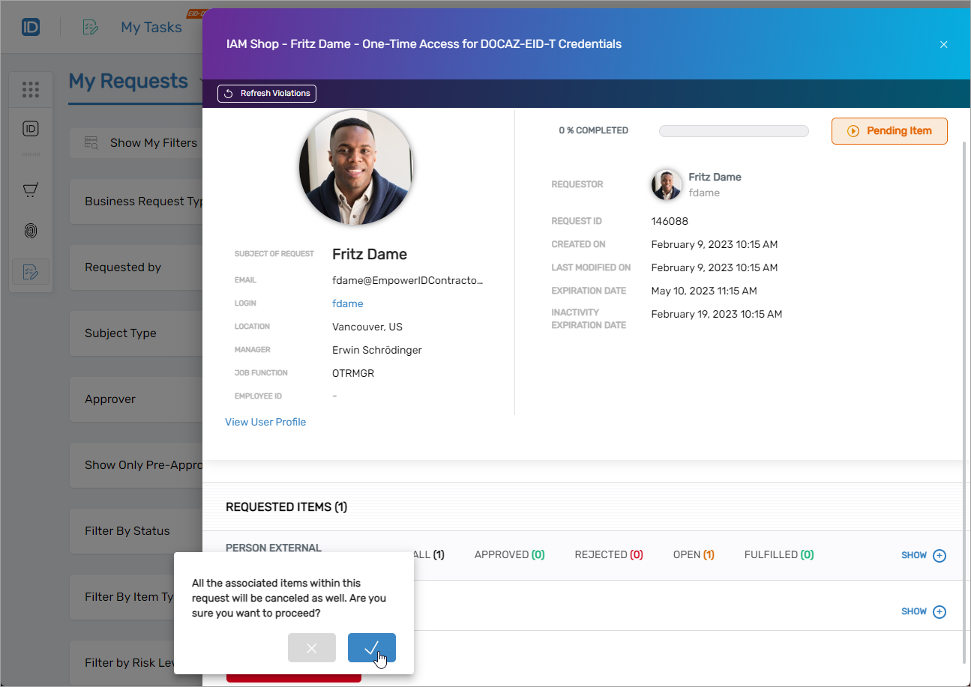971x687 pixels.
Task: Expand the second section's SHOW plus icon
Action: coord(939,612)
